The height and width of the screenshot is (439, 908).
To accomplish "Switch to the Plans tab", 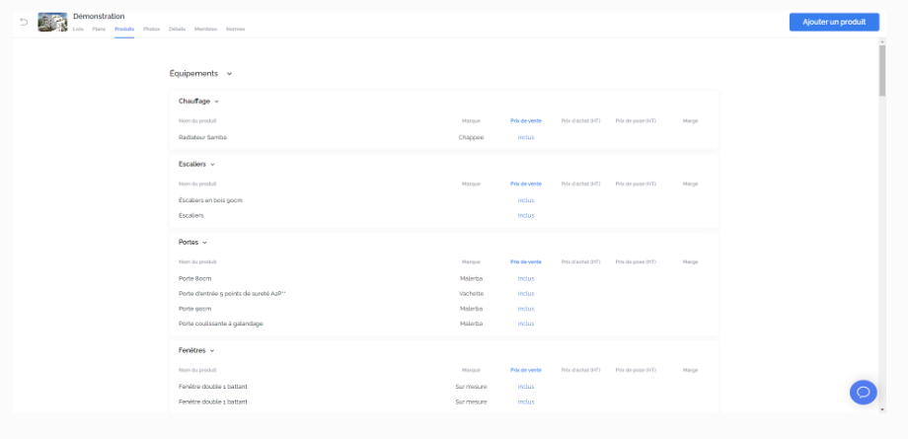I will pyautogui.click(x=99, y=29).
